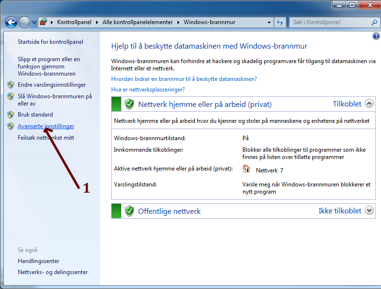Screen dimensions: 381x289
Task: Click the magnifier search icon
Action: point(374,22)
